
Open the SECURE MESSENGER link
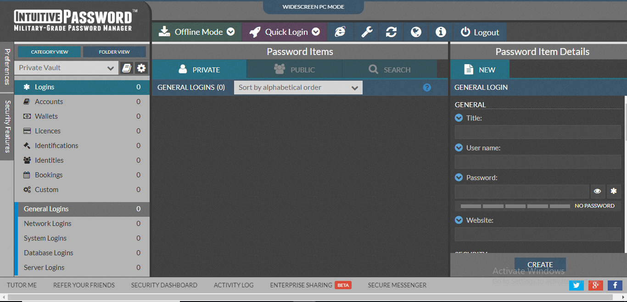pyautogui.click(x=397, y=285)
